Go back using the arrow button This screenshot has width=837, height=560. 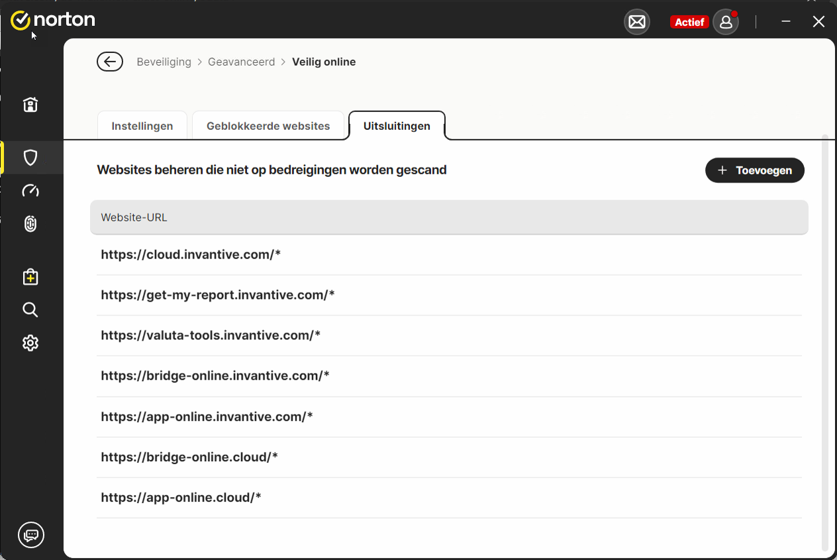(110, 62)
